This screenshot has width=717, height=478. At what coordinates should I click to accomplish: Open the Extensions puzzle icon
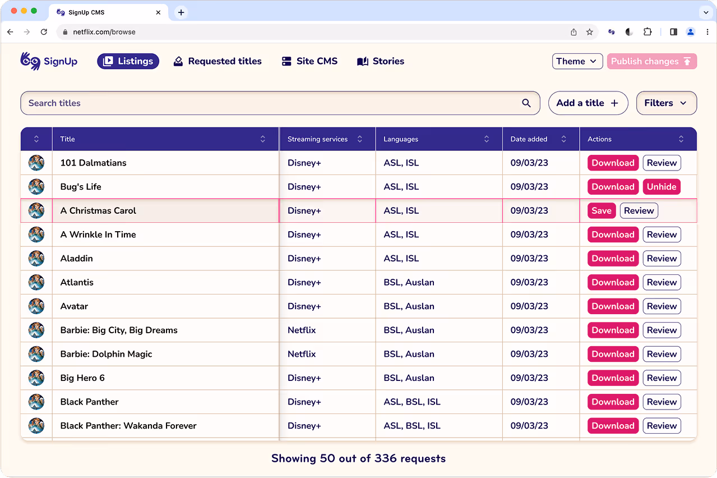point(647,32)
